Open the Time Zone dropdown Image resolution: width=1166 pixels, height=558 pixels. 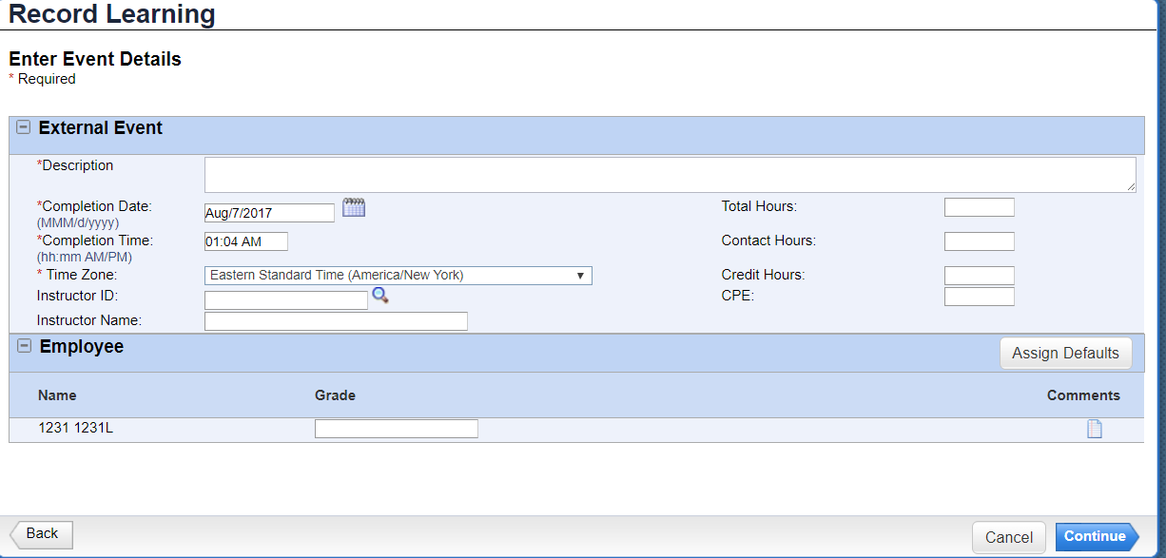pos(398,276)
